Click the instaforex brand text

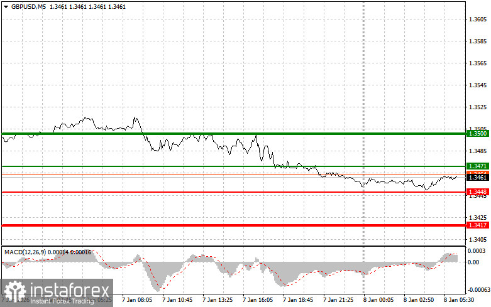70,290
